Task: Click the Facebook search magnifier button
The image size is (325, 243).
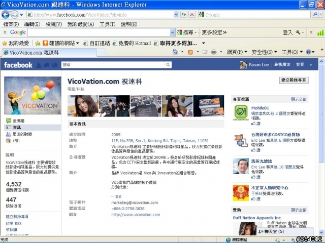Action: (x=168, y=65)
